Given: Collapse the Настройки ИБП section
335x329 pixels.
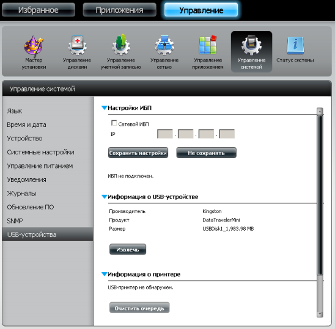Looking at the screenshot, I should click(x=105, y=108).
